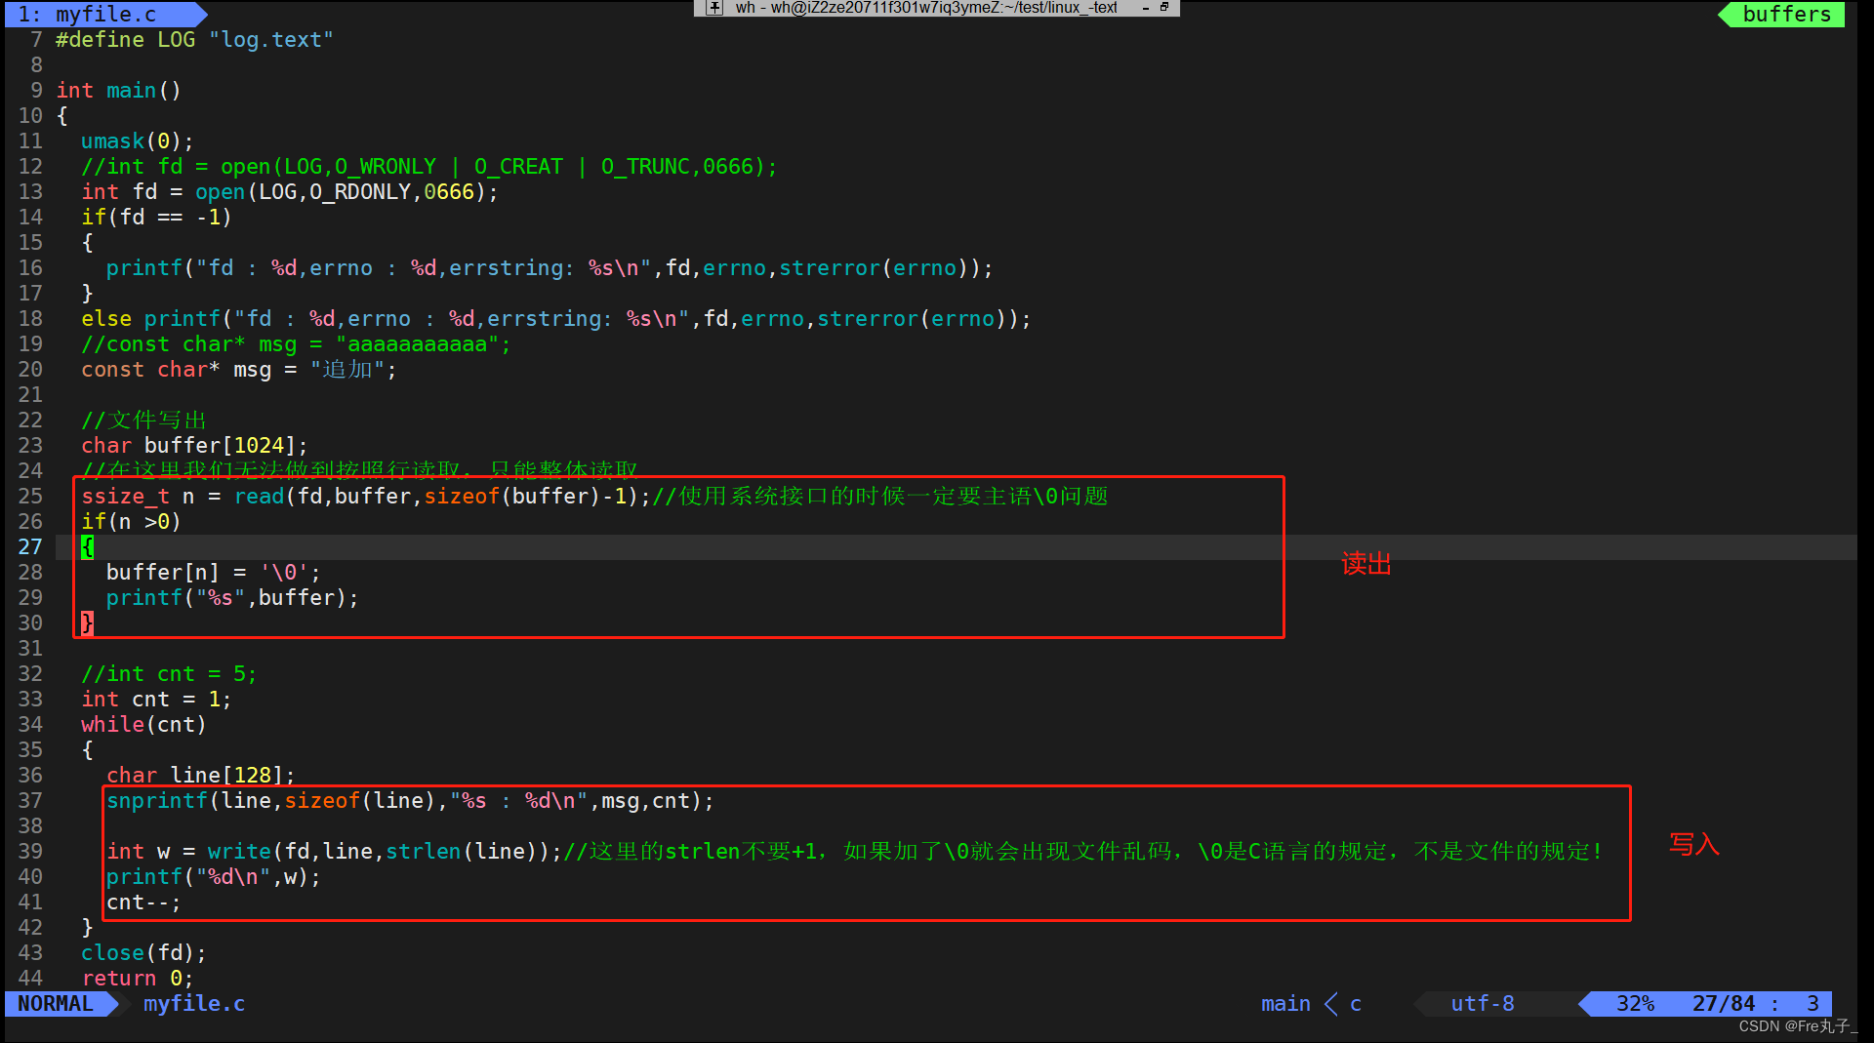The image size is (1874, 1043).
Task: Click the commented-out open with O_WRONLY line
Action: pyautogui.click(x=428, y=167)
